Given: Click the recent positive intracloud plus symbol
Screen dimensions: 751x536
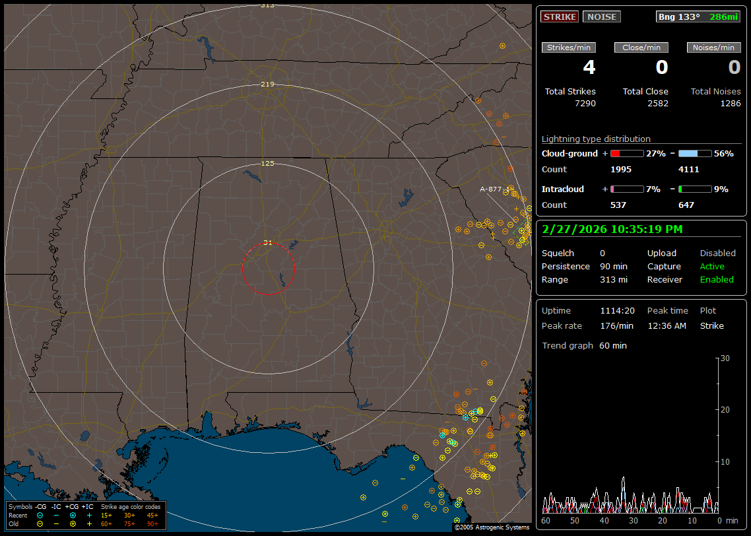Looking at the screenshot, I should pyautogui.click(x=89, y=515).
